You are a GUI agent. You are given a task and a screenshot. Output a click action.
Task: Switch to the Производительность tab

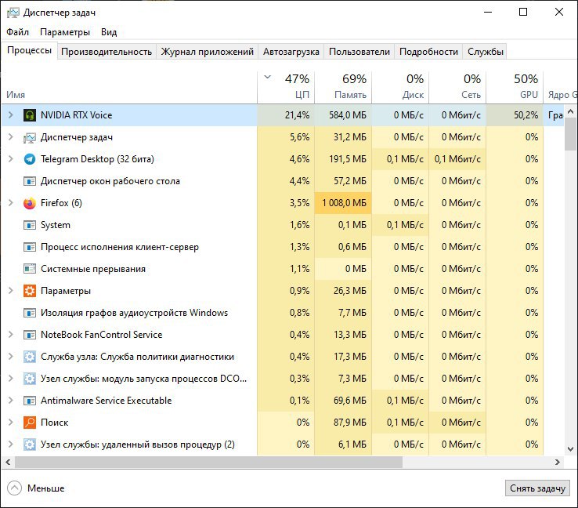pos(107,52)
